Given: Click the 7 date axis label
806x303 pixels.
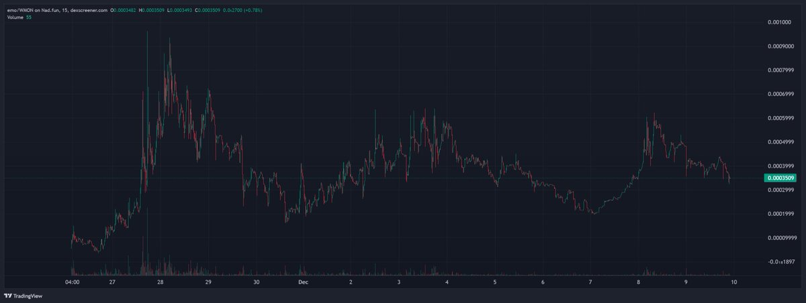Looking at the screenshot, I should (590, 282).
